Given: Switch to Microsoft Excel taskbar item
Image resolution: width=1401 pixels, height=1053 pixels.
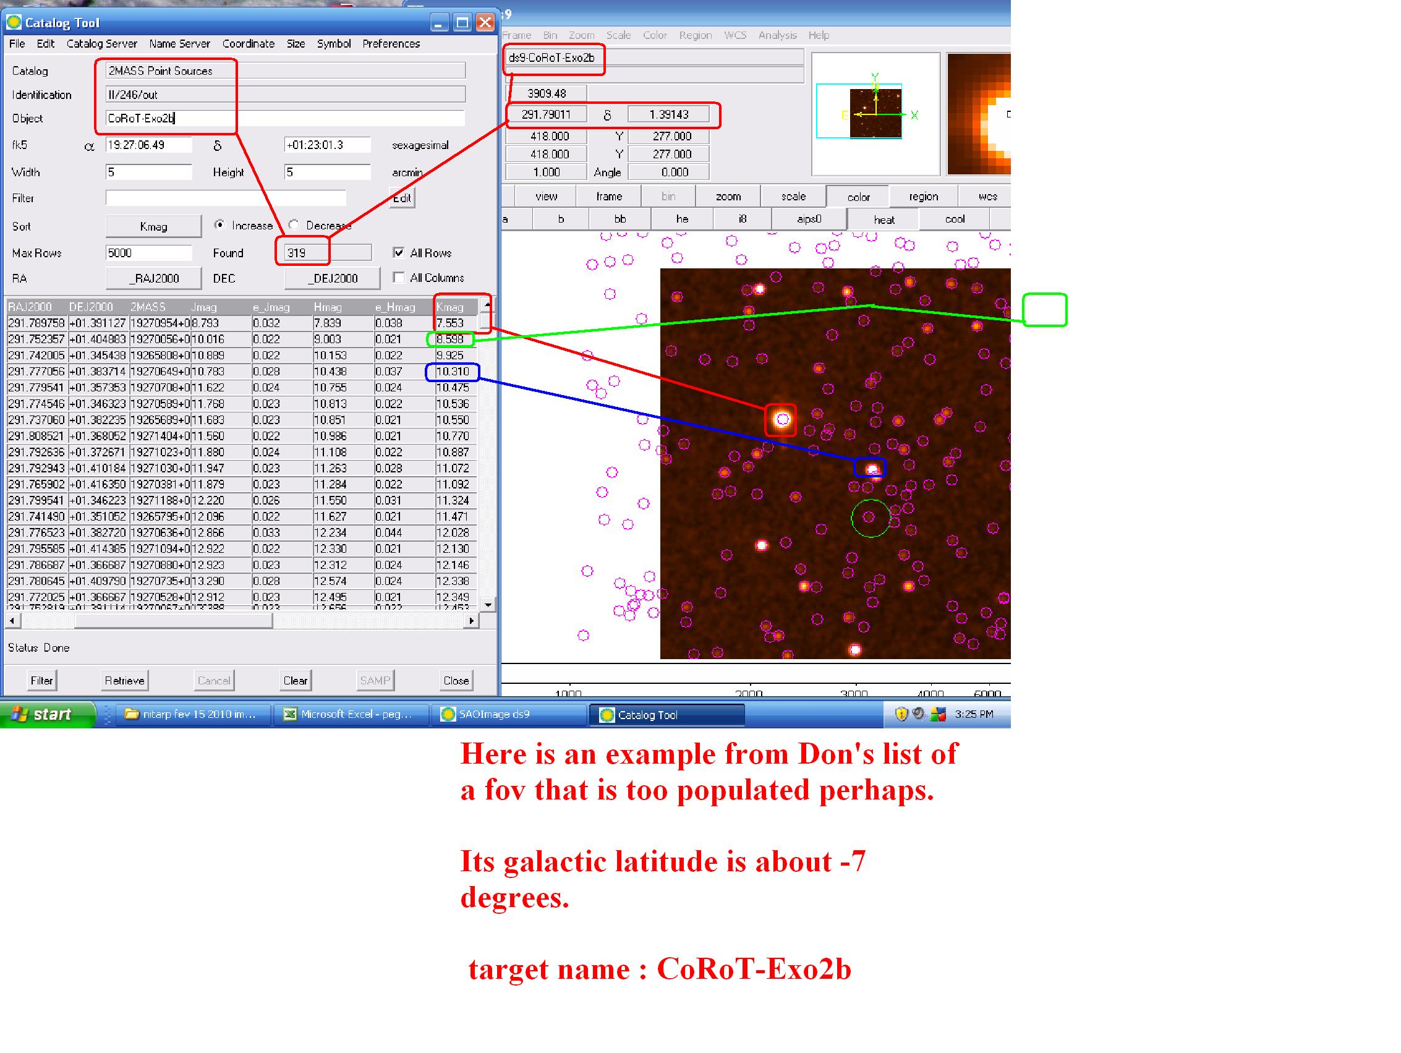Looking at the screenshot, I should coord(352,715).
